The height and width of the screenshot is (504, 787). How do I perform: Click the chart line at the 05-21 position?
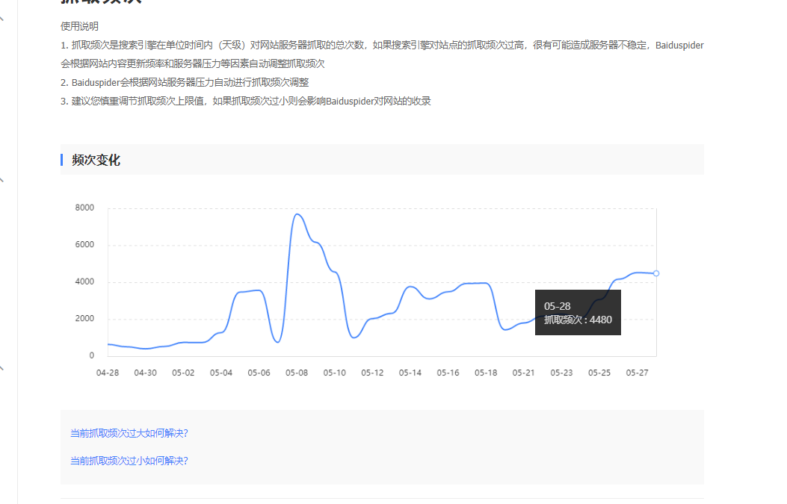(x=524, y=322)
